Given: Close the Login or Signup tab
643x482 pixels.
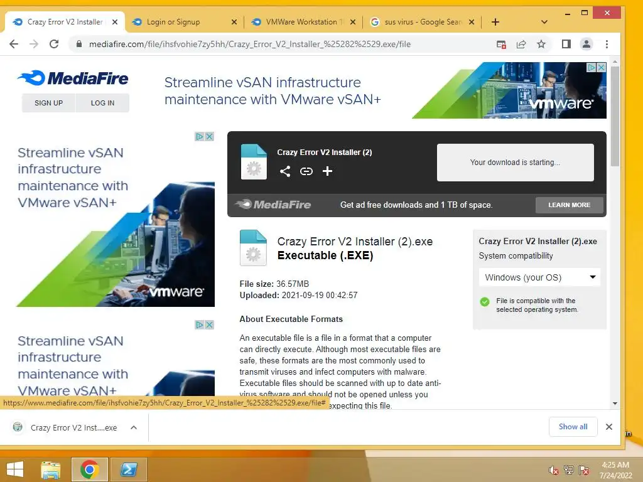Looking at the screenshot, I should (234, 22).
